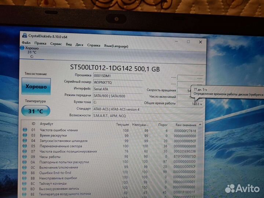Click the Порог column header
The height and width of the screenshot is (198, 264).
(163, 125)
